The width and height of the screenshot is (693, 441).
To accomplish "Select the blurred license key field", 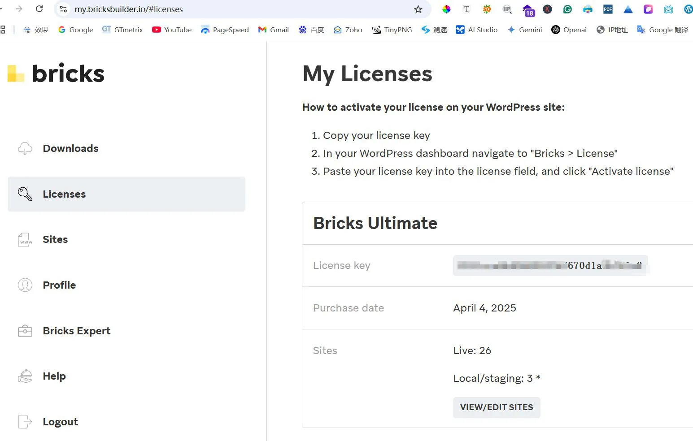I will (550, 265).
